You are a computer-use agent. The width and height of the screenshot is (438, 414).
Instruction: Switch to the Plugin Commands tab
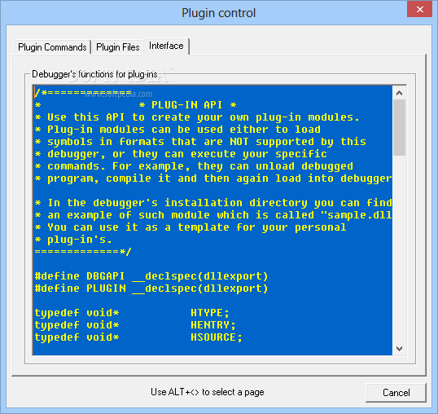[x=52, y=47]
